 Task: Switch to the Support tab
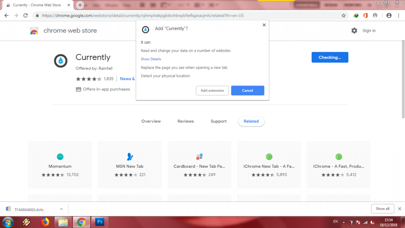click(218, 121)
